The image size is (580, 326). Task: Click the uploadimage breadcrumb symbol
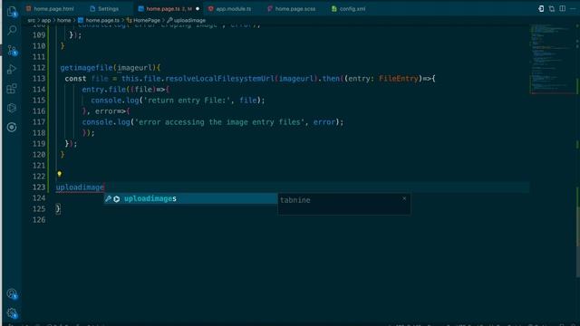tap(187, 20)
